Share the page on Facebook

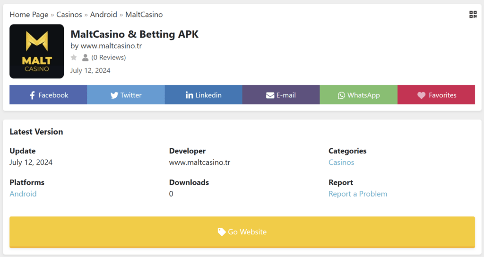(48, 95)
